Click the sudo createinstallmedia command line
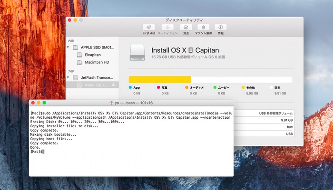Screen dimensions: 333x190 (131, 115)
